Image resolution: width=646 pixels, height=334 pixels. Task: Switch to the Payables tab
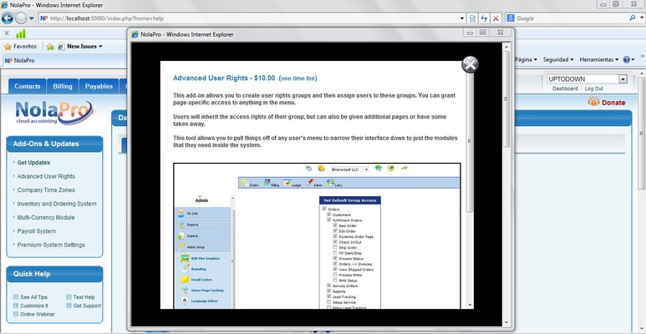point(99,86)
